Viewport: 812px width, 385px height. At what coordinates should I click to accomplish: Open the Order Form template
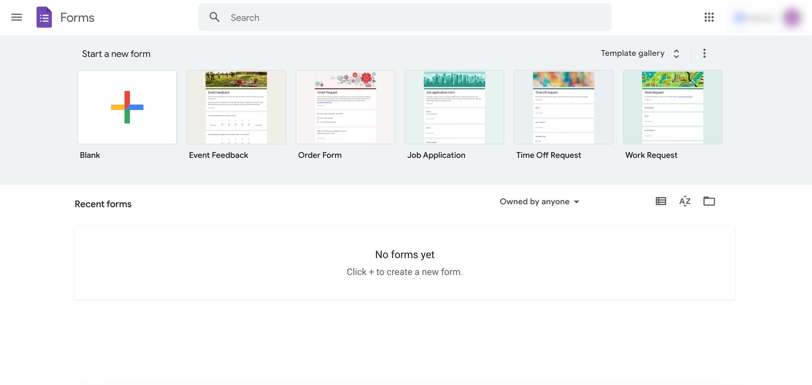(346, 107)
